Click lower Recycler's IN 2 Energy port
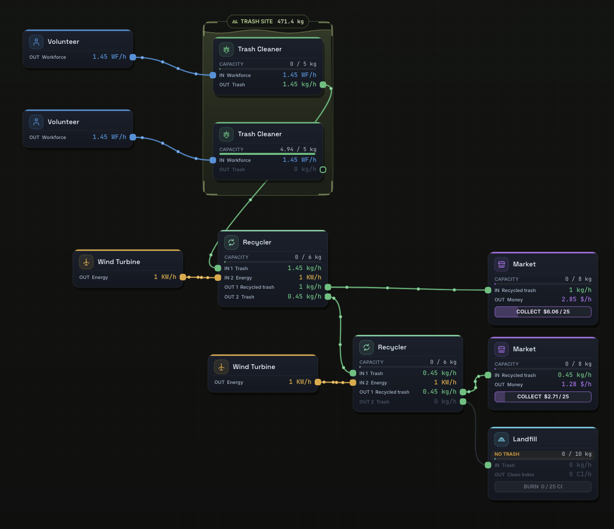This screenshot has height=529, width=614. click(353, 383)
